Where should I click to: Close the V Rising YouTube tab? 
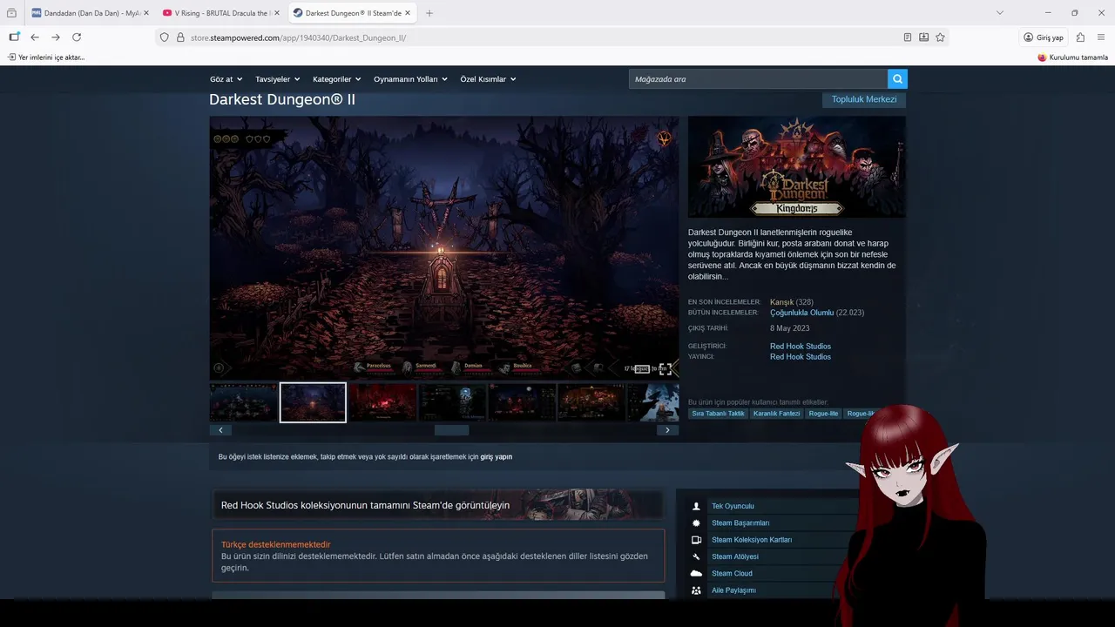(277, 13)
